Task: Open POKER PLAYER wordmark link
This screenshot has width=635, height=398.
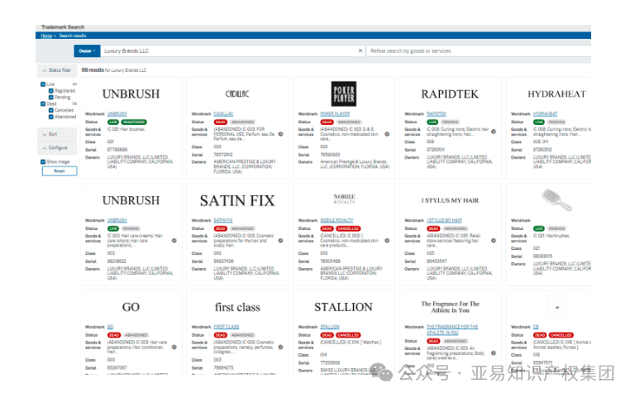Action: tap(335, 114)
